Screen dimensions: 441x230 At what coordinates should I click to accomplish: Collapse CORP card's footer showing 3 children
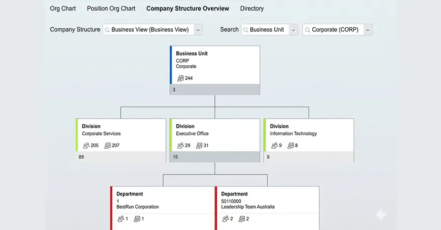tap(215, 89)
